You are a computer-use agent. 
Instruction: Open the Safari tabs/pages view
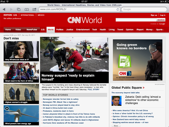[x=19, y=9]
